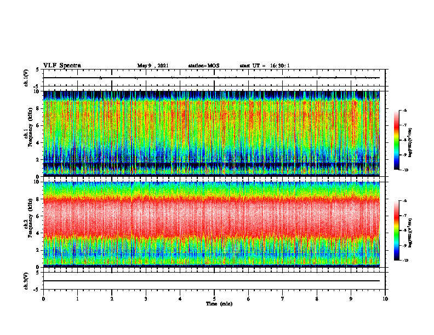This screenshot has height=335, width=434.
Task: Click the "-5" volt tick on ch.3(V) axis
Action: [37, 290]
